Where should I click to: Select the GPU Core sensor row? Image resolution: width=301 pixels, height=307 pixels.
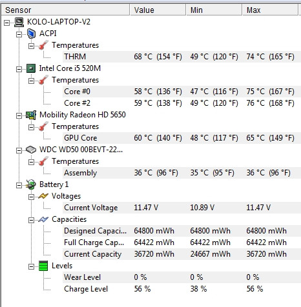tap(182, 138)
